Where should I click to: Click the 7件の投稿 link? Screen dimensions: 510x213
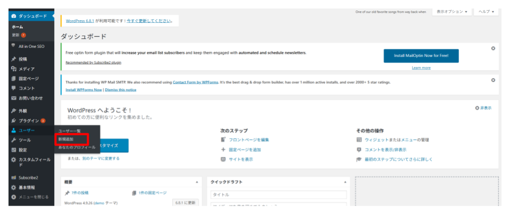tap(80, 193)
